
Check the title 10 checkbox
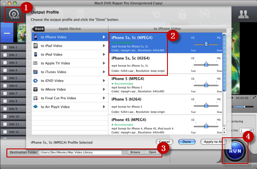click(5, 117)
